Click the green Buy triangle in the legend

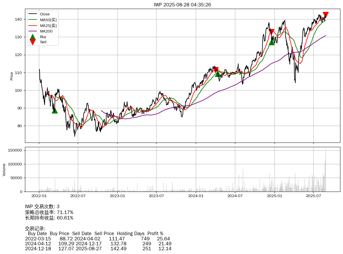(33, 37)
